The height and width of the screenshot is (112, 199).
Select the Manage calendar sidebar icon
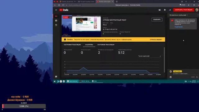56,25
